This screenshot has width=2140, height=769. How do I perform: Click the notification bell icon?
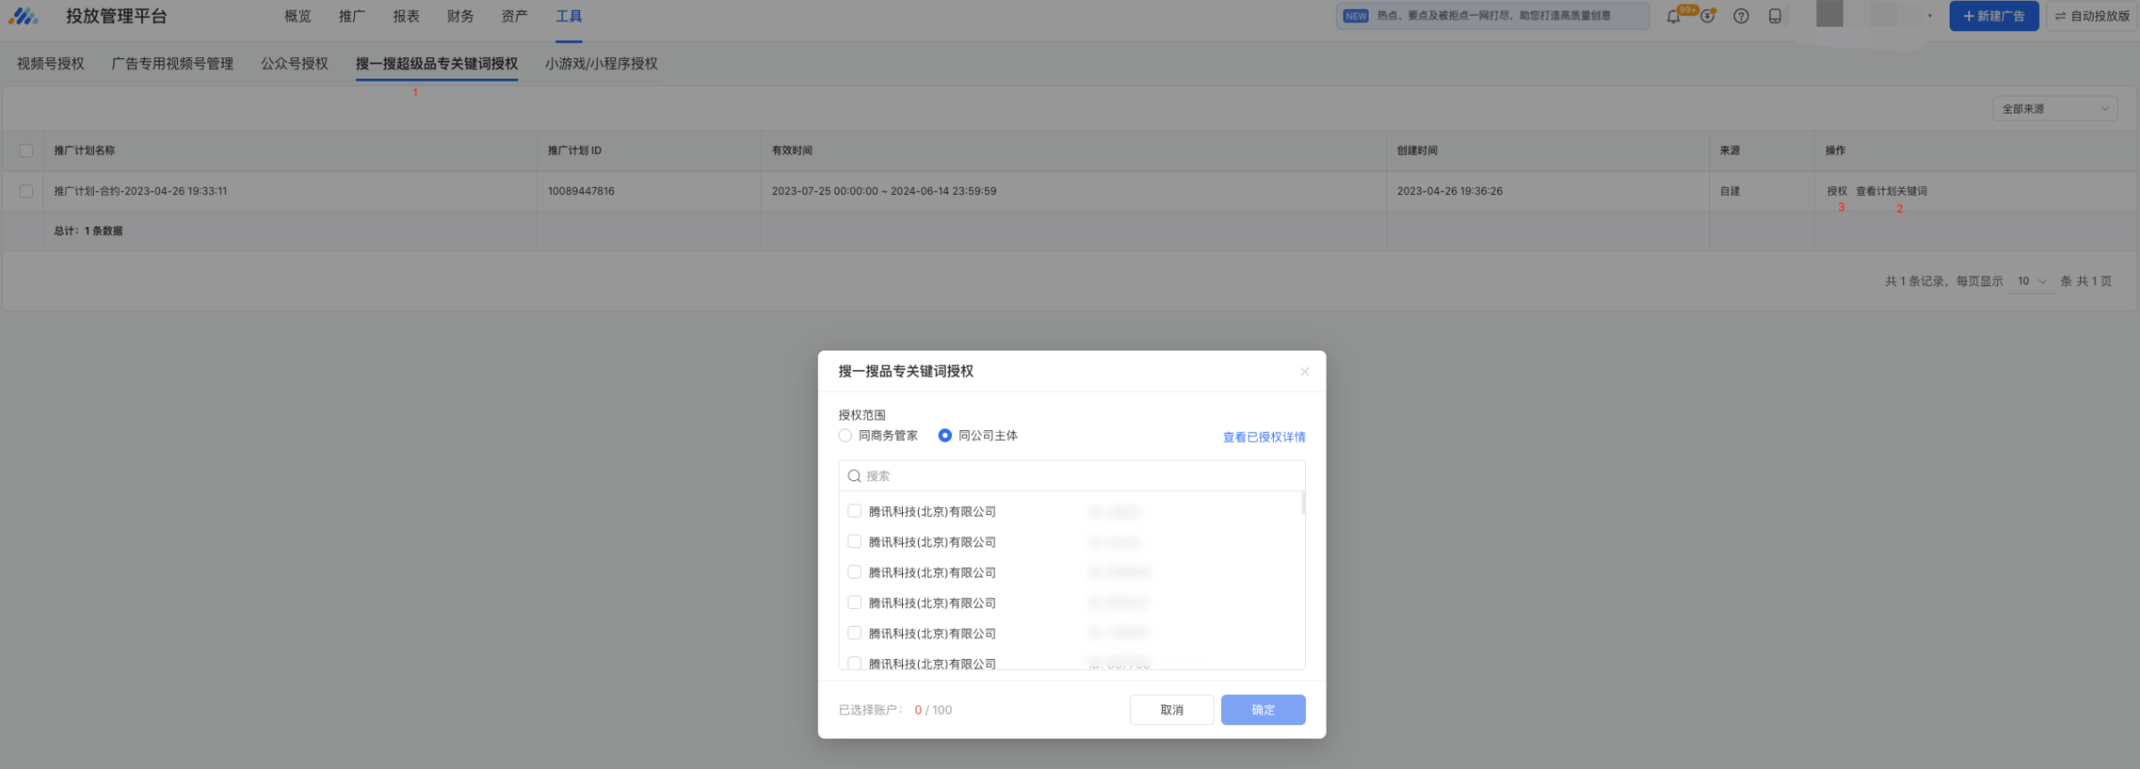pyautogui.click(x=1673, y=16)
